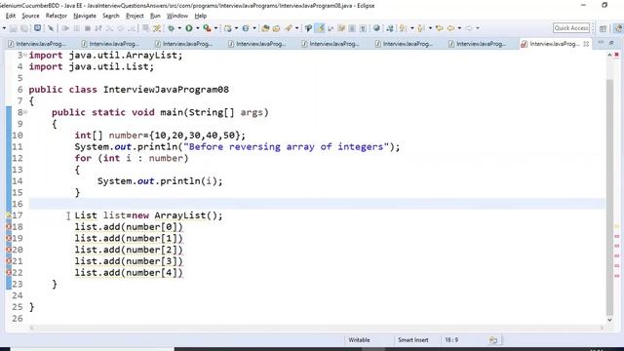Screen dimensions: 624x351
Task: Open the web browser globe icon
Action: [x=376, y=28]
